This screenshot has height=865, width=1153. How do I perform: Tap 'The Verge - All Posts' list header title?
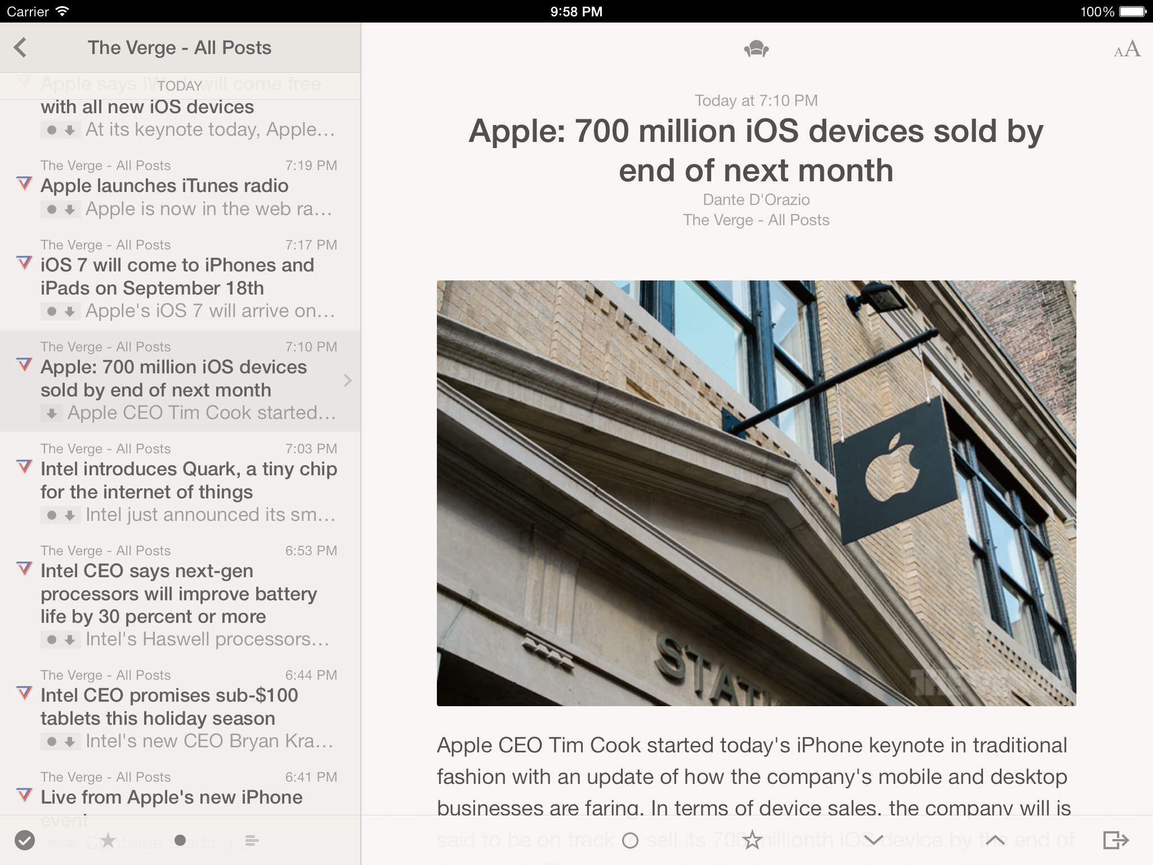point(180,48)
